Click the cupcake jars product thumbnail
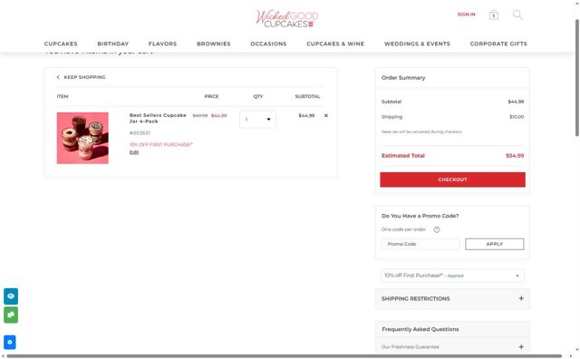Screen dimensions: 580x359 tap(82, 138)
